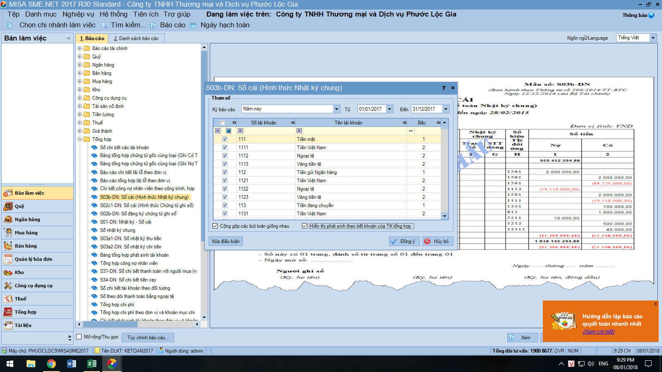Expand Giá thành report folder
The height and width of the screenshot is (372, 662).
80,131
